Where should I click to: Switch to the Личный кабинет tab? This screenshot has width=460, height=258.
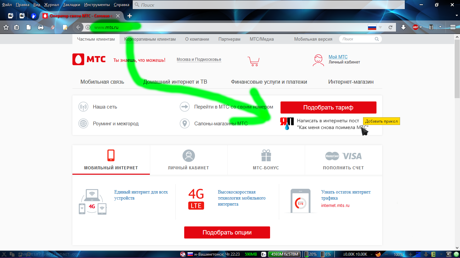pyautogui.click(x=189, y=160)
